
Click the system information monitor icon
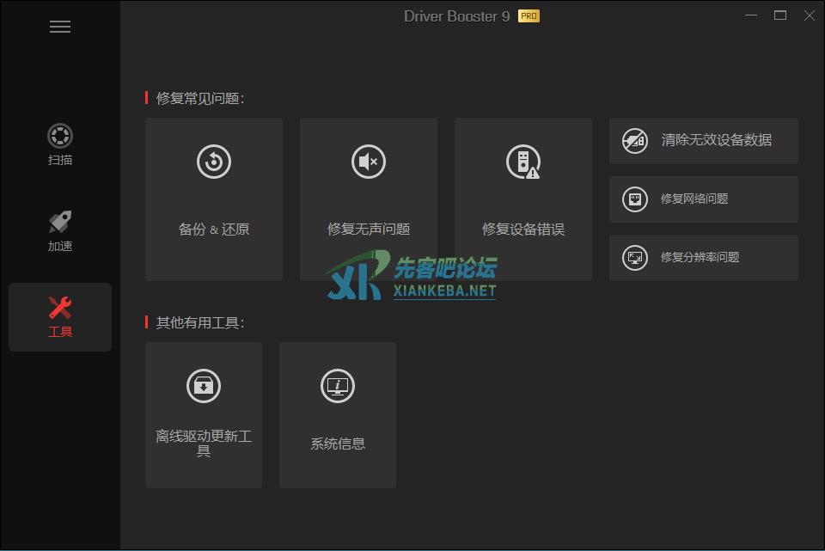[338, 386]
